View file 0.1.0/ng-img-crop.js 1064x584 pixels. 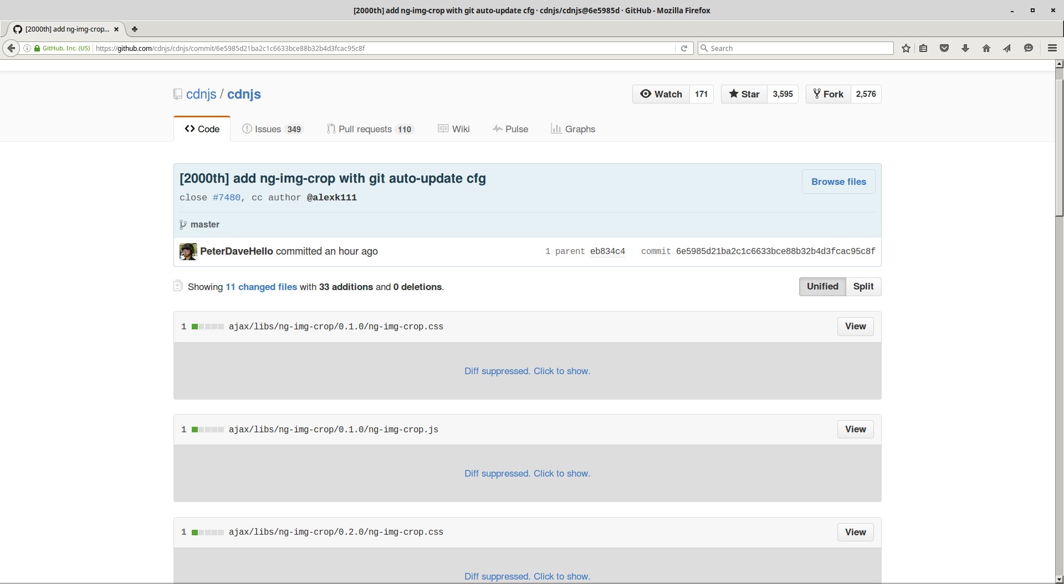coord(856,429)
